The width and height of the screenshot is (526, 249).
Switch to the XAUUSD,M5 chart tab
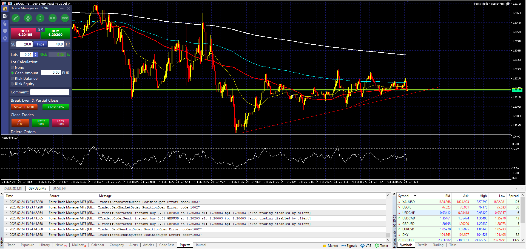tap(13, 188)
